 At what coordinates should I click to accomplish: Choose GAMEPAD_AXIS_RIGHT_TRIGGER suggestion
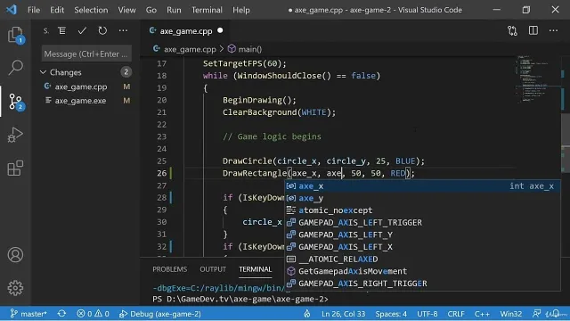(x=421, y=284)
